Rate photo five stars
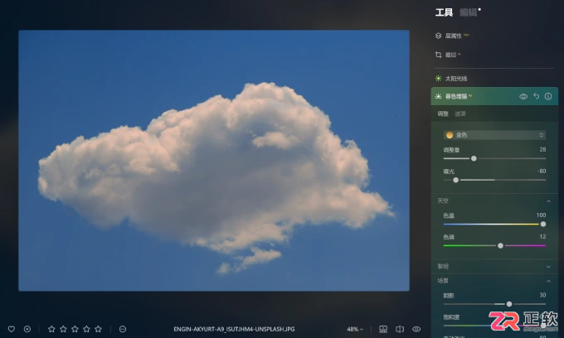This screenshot has height=338, width=564. 98,329
